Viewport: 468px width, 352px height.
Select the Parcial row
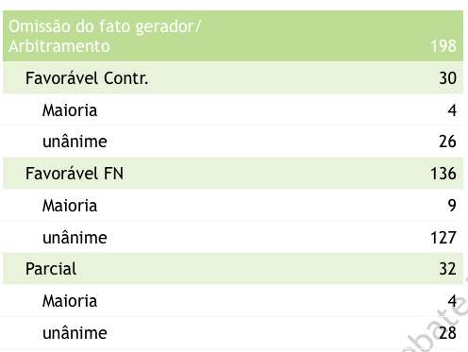pyautogui.click(x=233, y=269)
